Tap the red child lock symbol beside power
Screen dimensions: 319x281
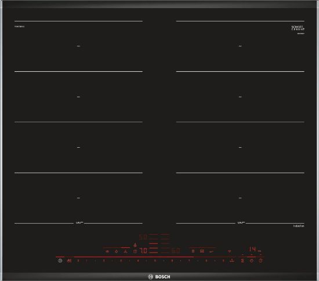pos(70,261)
